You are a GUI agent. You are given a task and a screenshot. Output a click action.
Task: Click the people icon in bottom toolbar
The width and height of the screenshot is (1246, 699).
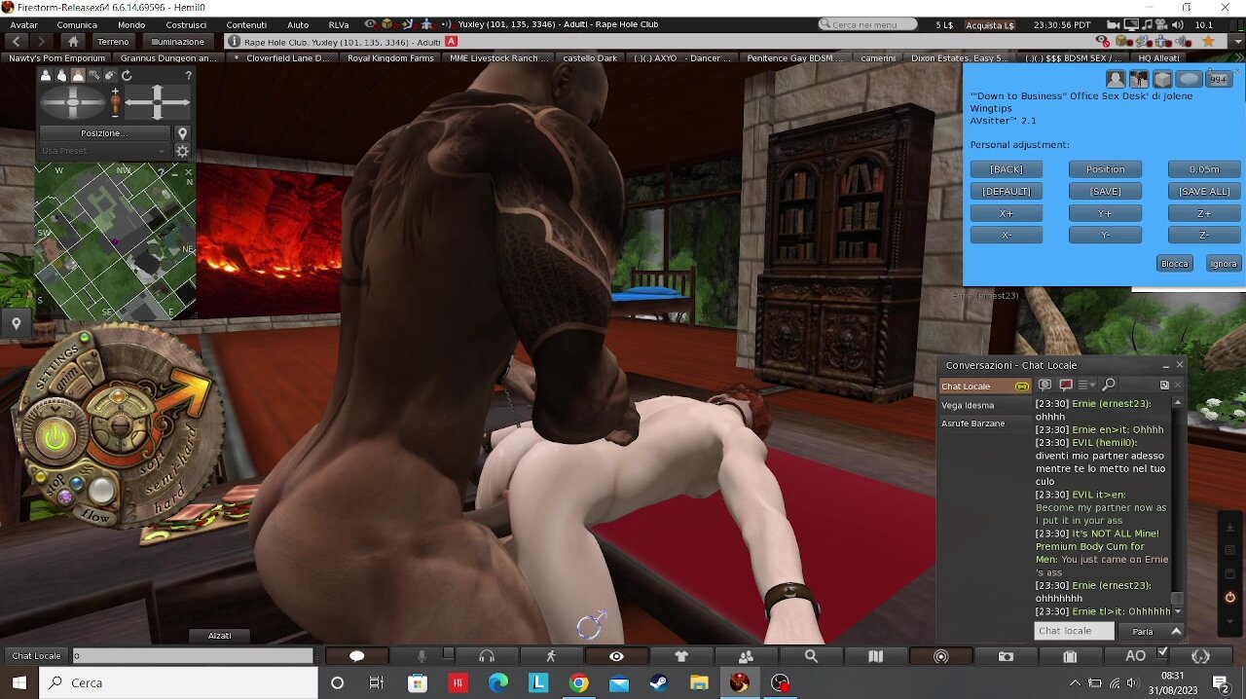point(746,656)
